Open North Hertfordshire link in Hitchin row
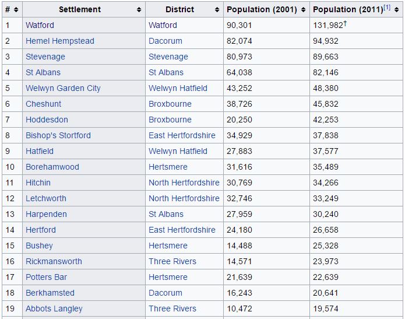The width and height of the screenshot is (405, 319). (x=184, y=183)
